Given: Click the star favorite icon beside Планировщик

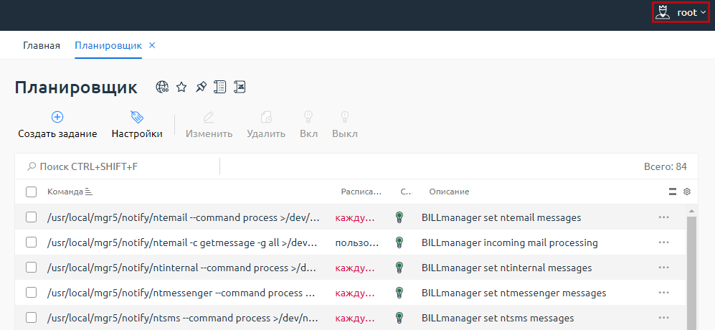Looking at the screenshot, I should 181,87.
